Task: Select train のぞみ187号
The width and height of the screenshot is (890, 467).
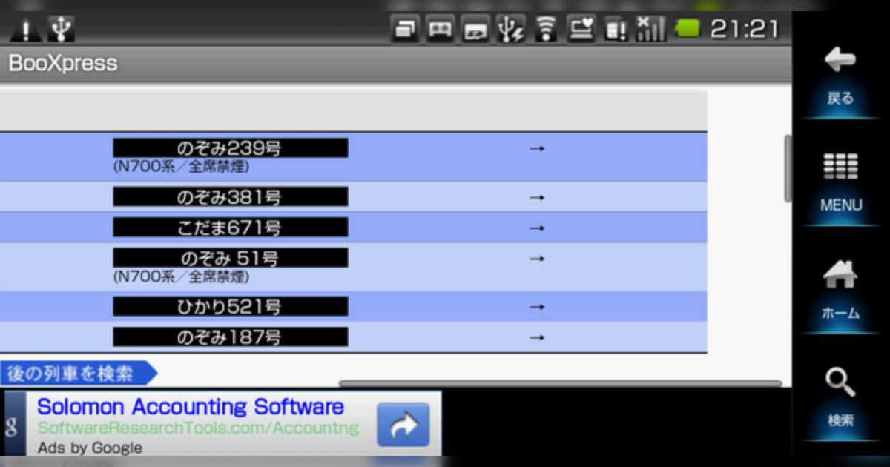Action: [x=230, y=337]
